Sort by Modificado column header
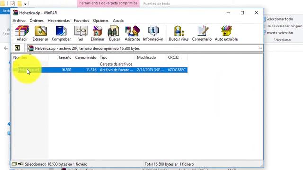Viewport: 303px width, 170px height. pos(151,57)
